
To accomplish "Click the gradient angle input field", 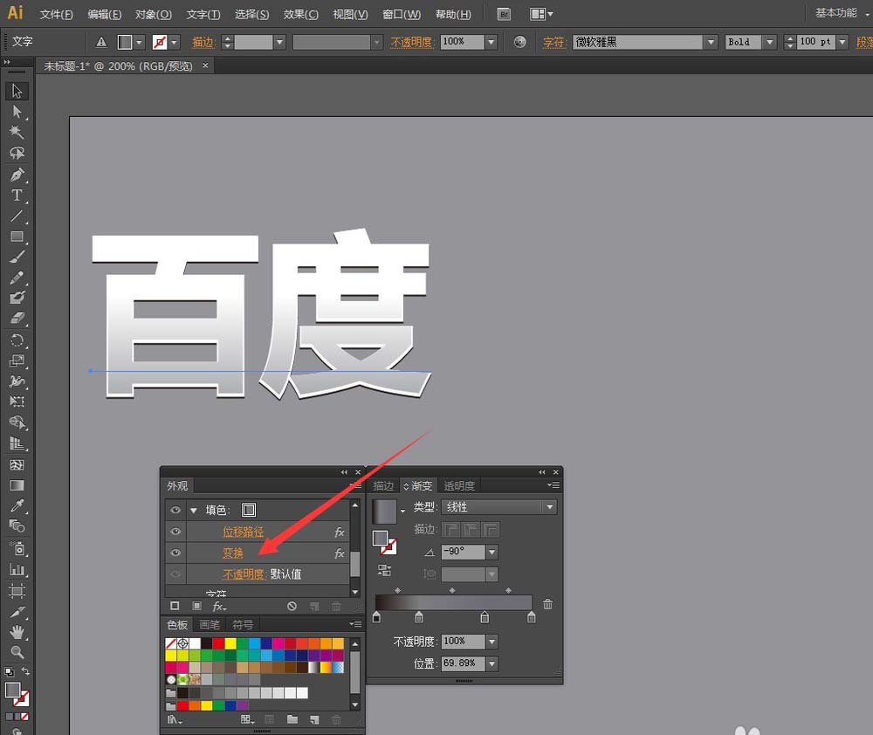I will 463,553.
